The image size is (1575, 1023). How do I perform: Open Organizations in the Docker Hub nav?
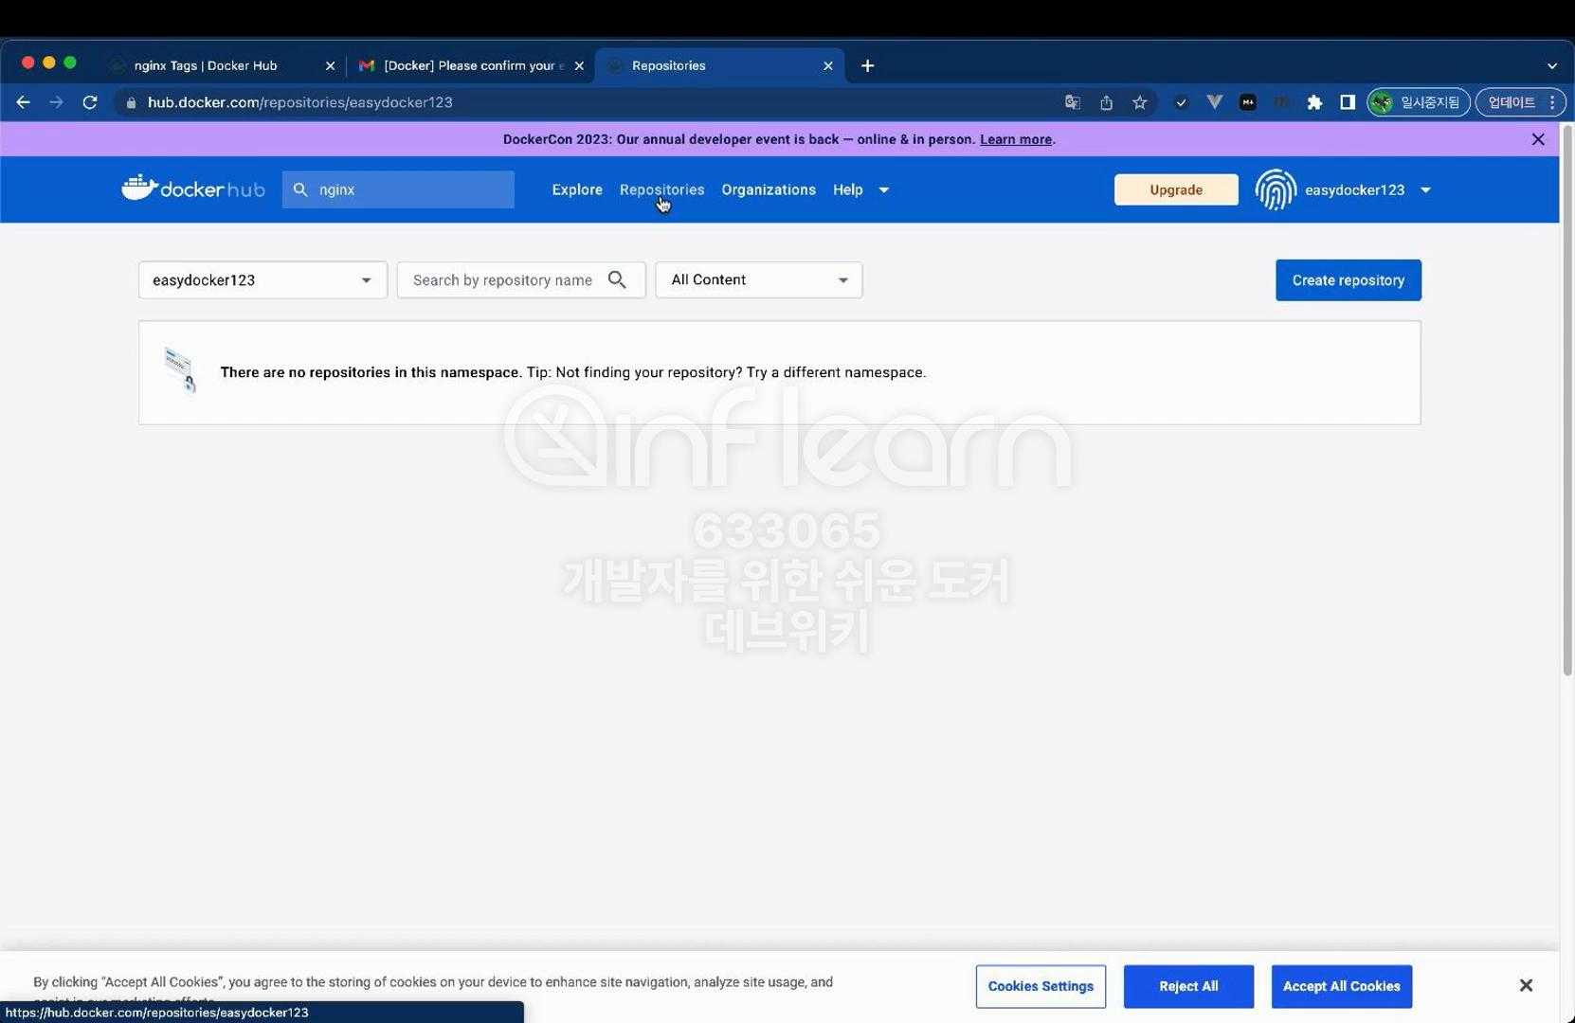pyautogui.click(x=769, y=189)
